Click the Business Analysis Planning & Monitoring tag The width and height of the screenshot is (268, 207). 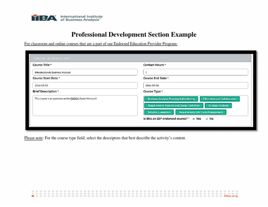click(x=171, y=99)
